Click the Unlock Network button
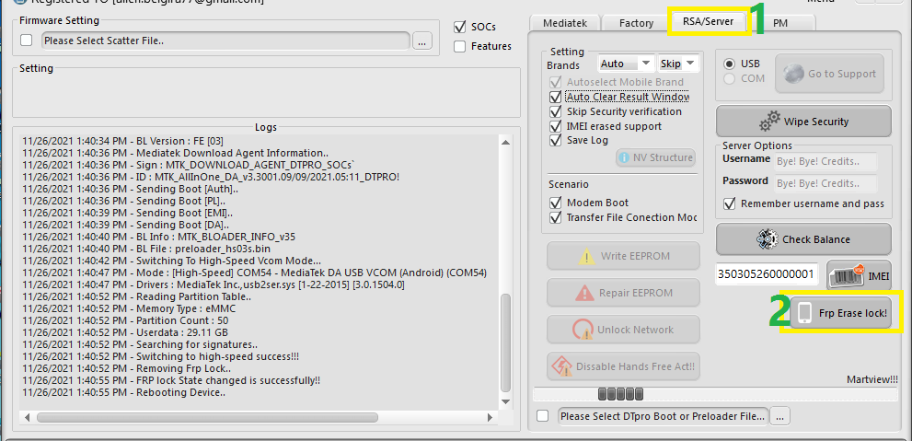This screenshot has width=912, height=441. tap(623, 330)
